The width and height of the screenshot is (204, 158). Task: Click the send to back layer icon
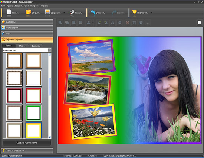coord(80,23)
